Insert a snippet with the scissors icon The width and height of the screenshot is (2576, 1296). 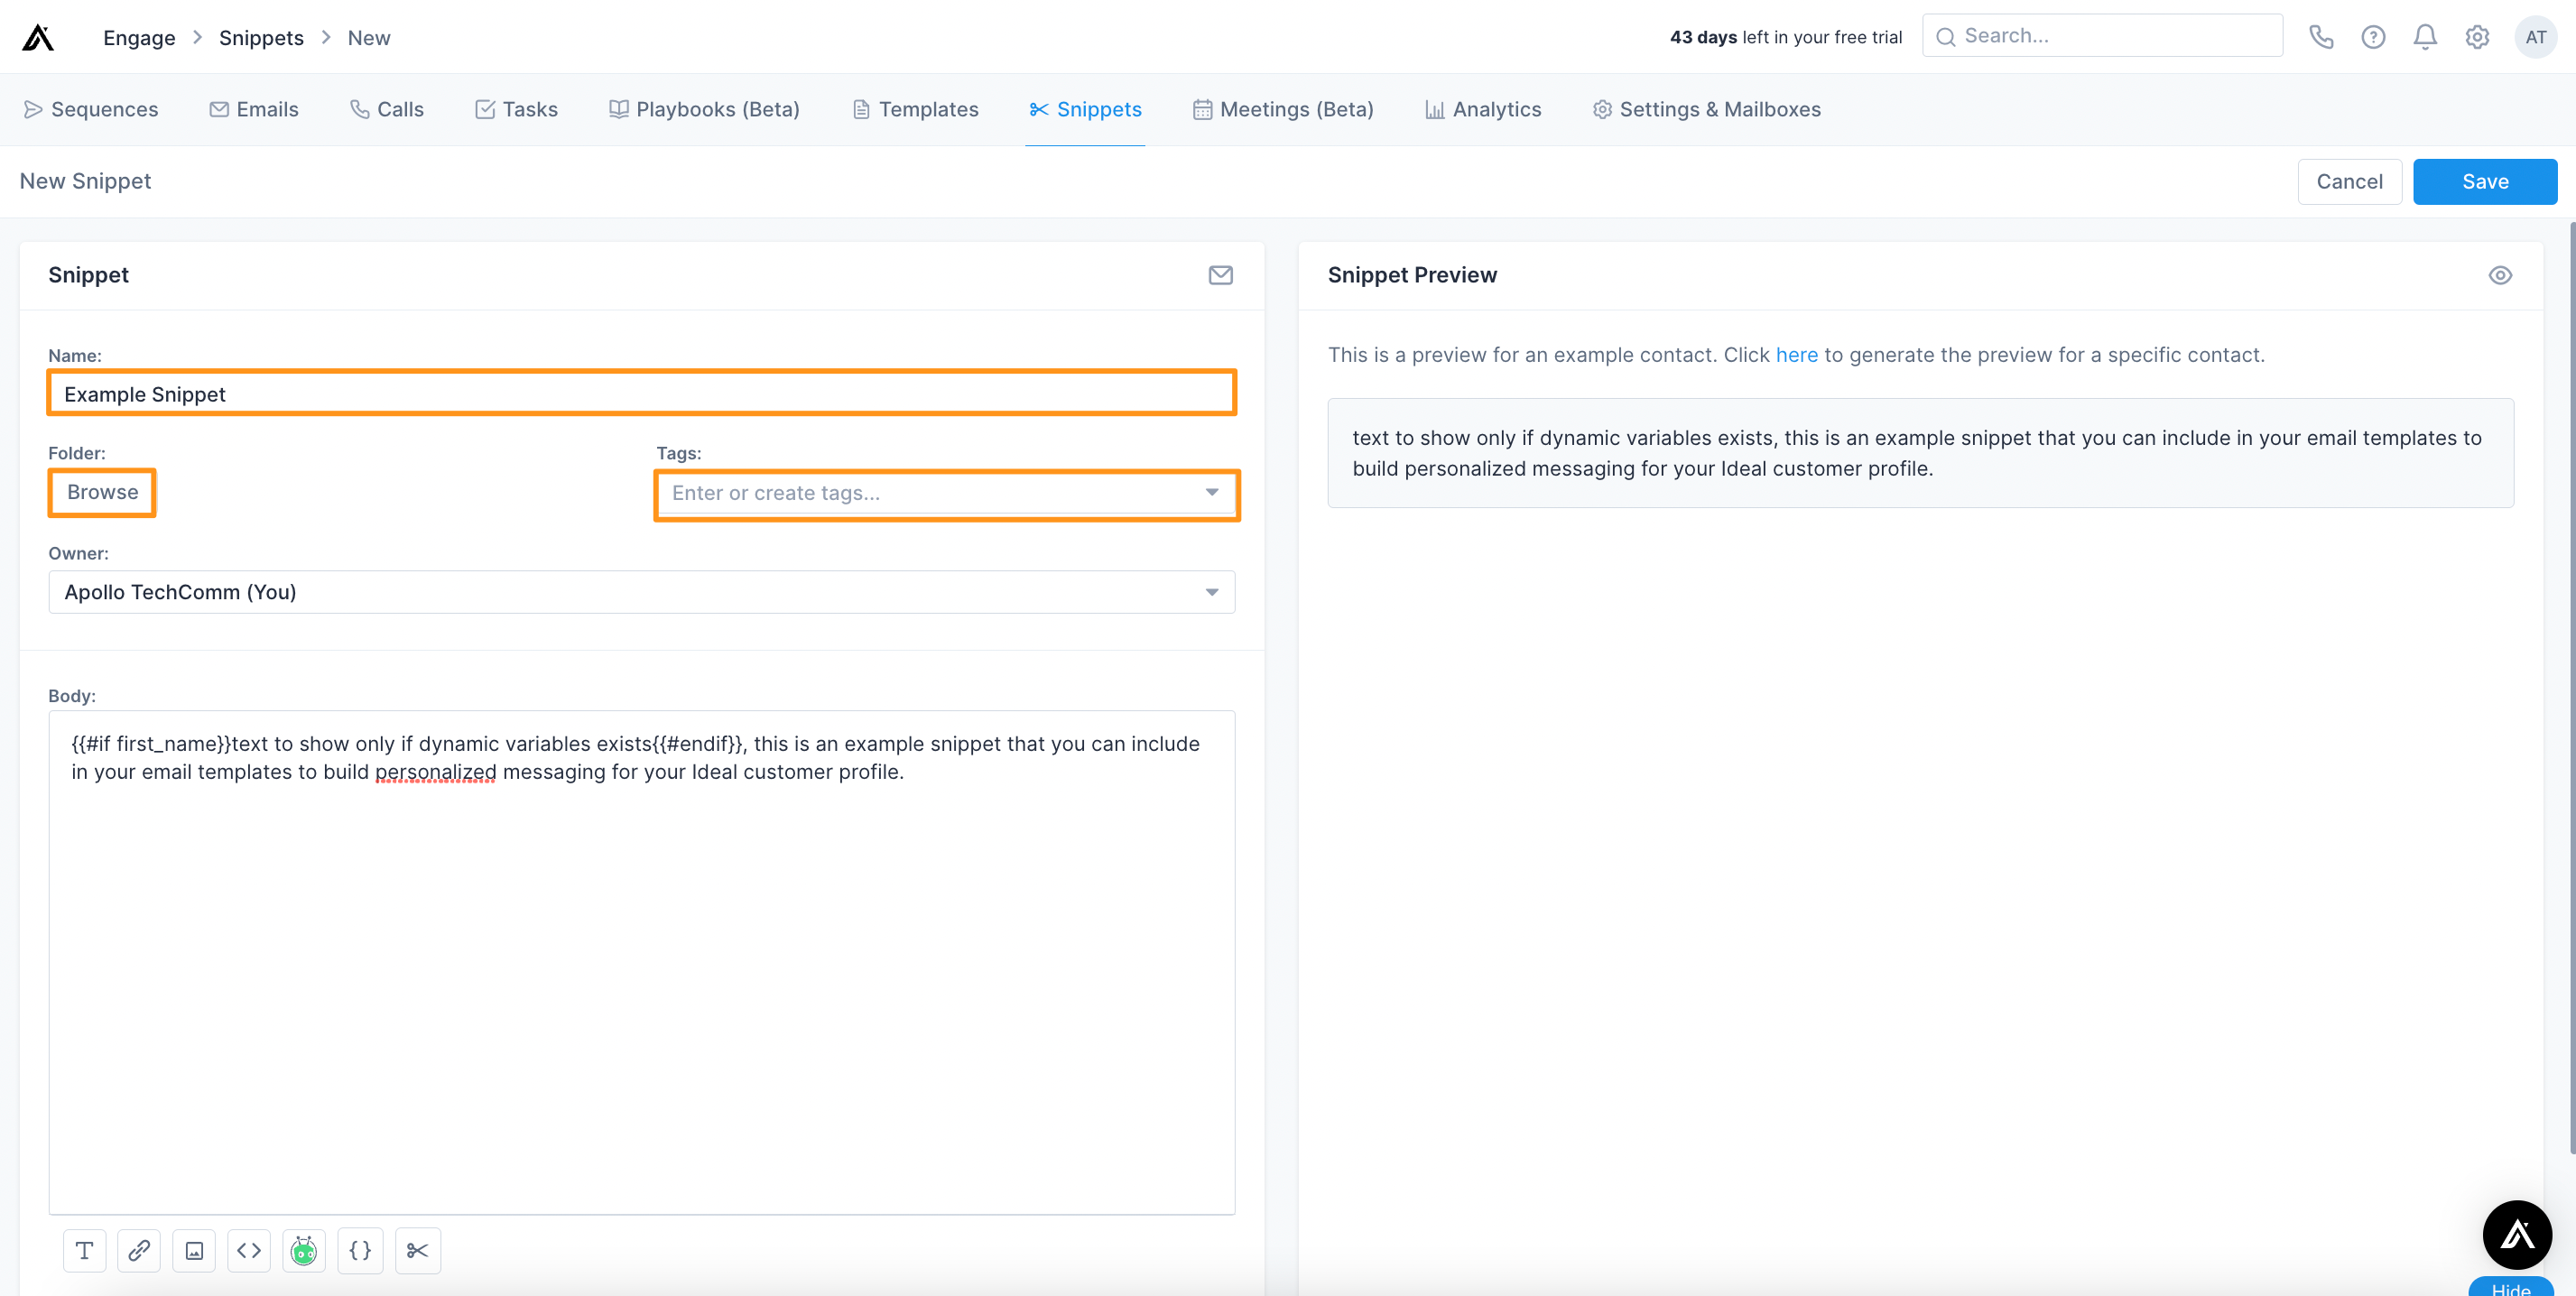pyautogui.click(x=418, y=1250)
